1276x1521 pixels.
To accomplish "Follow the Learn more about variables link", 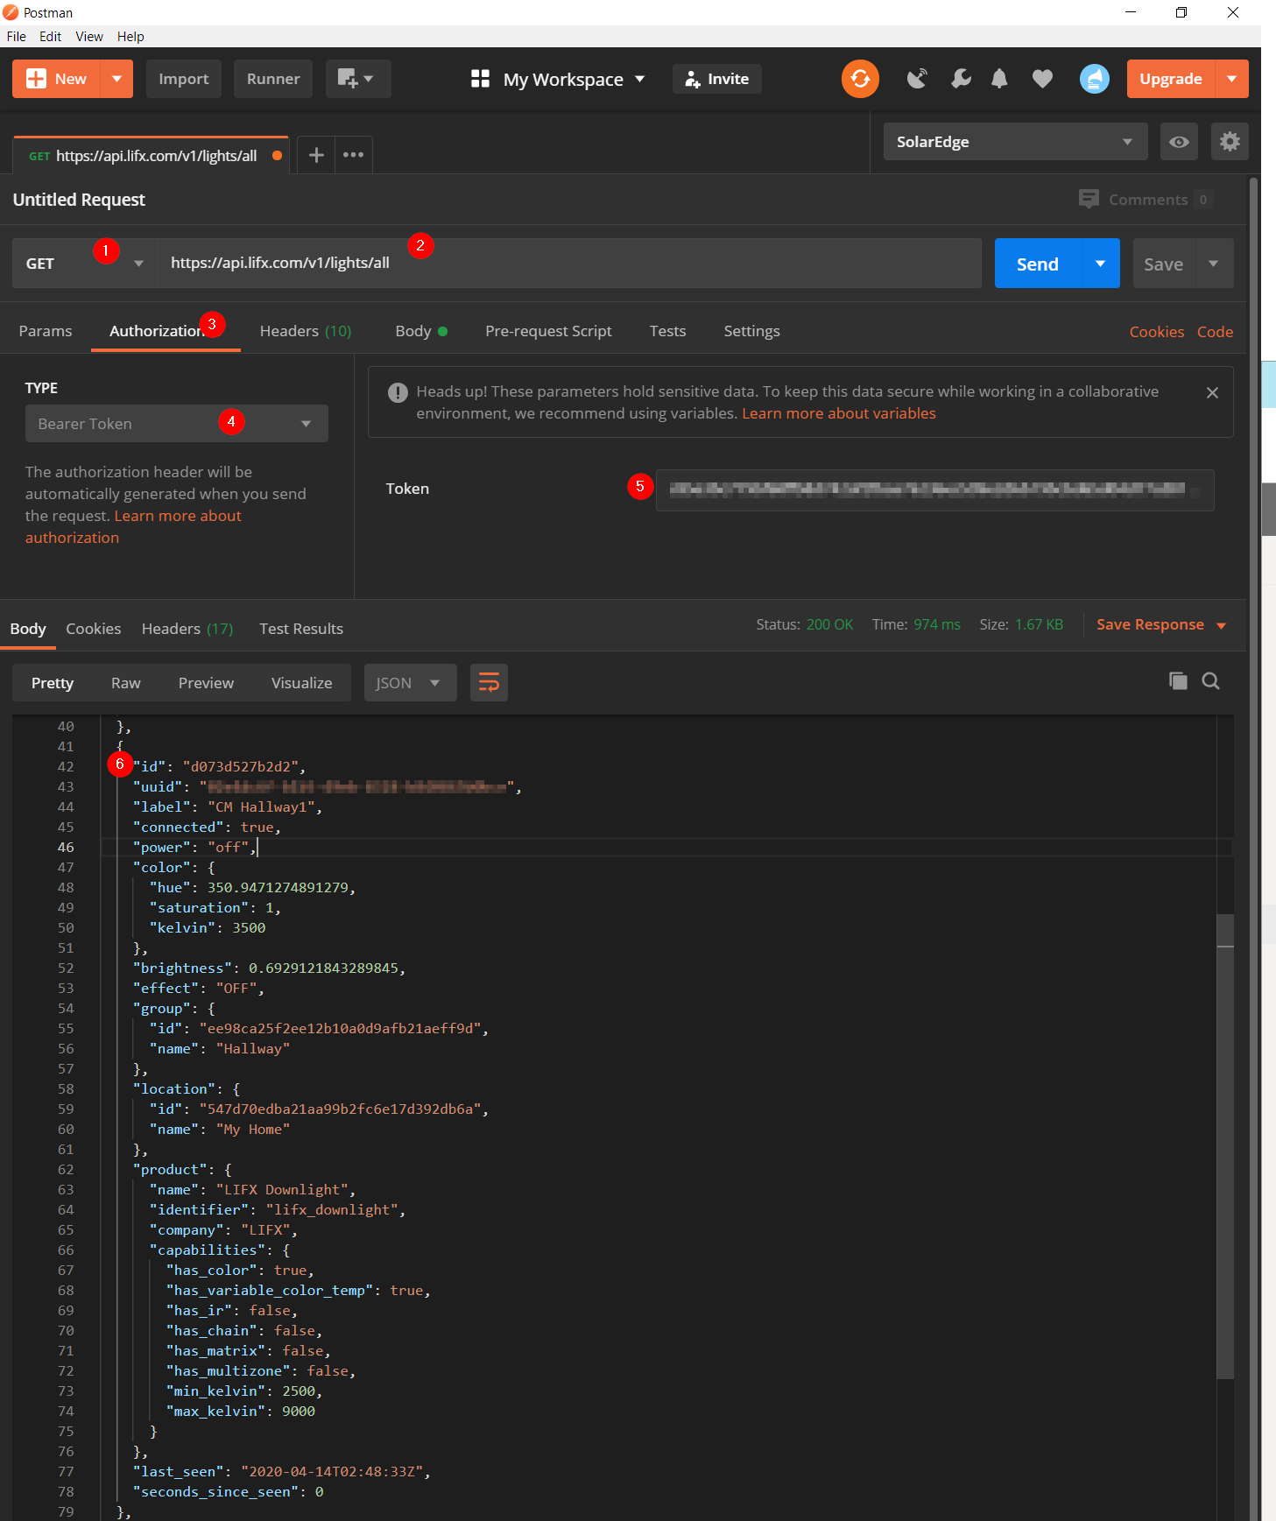I will pos(838,413).
